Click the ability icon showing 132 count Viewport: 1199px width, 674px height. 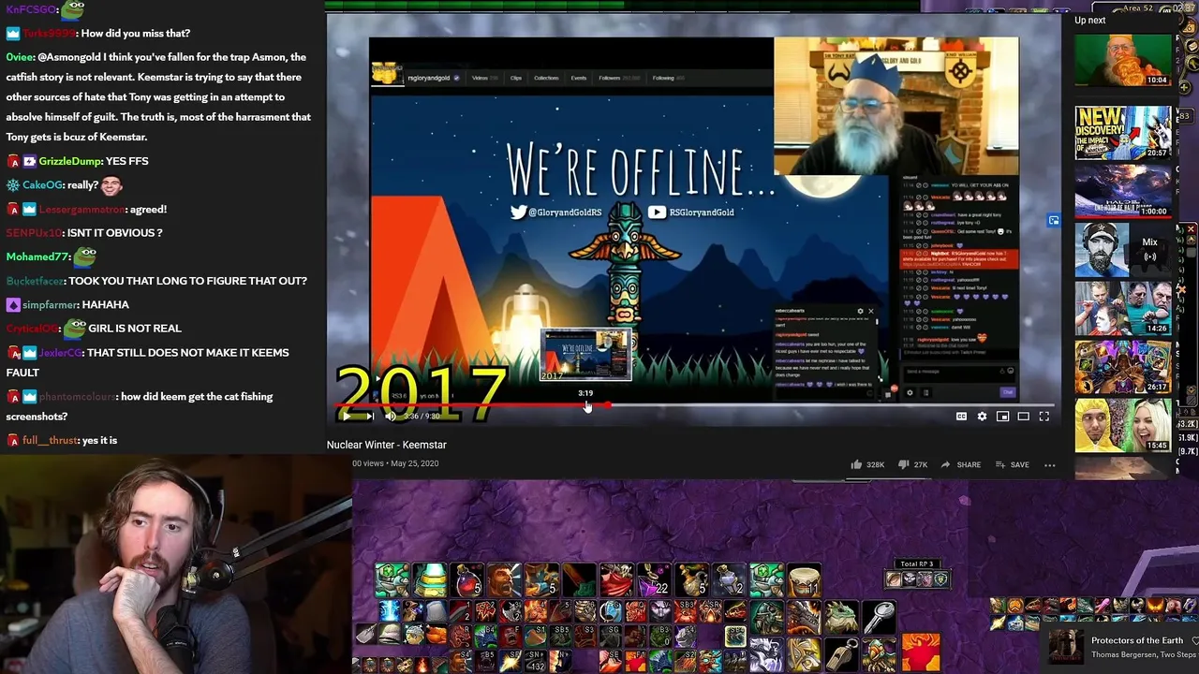pyautogui.click(x=535, y=661)
